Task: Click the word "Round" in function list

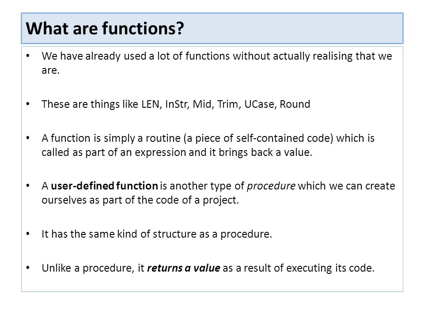Action: coord(295,104)
